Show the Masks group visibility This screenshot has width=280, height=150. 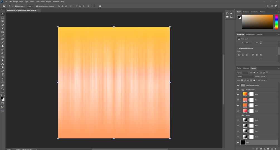pos(238,116)
